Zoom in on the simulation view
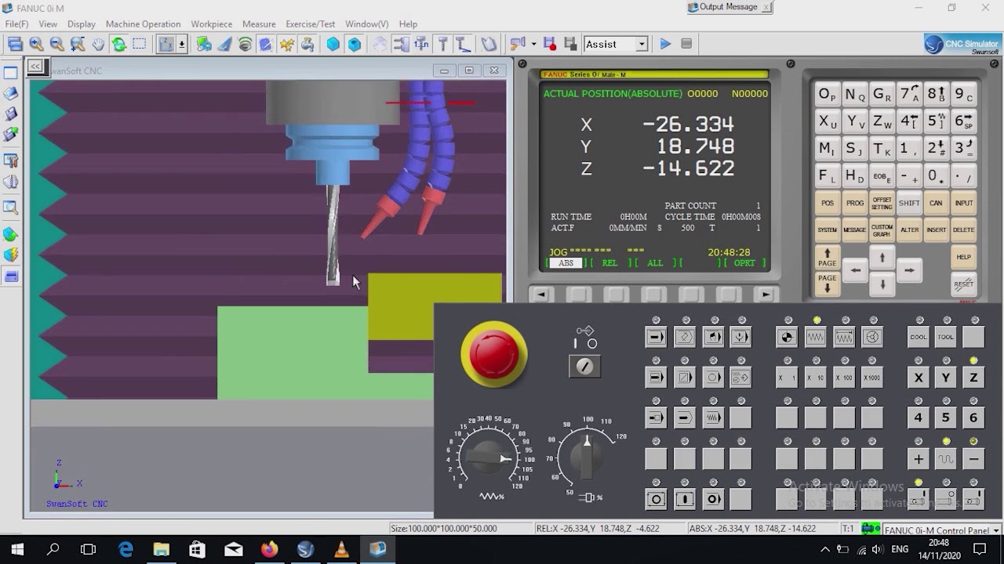The height and width of the screenshot is (564, 1004). tap(36, 45)
